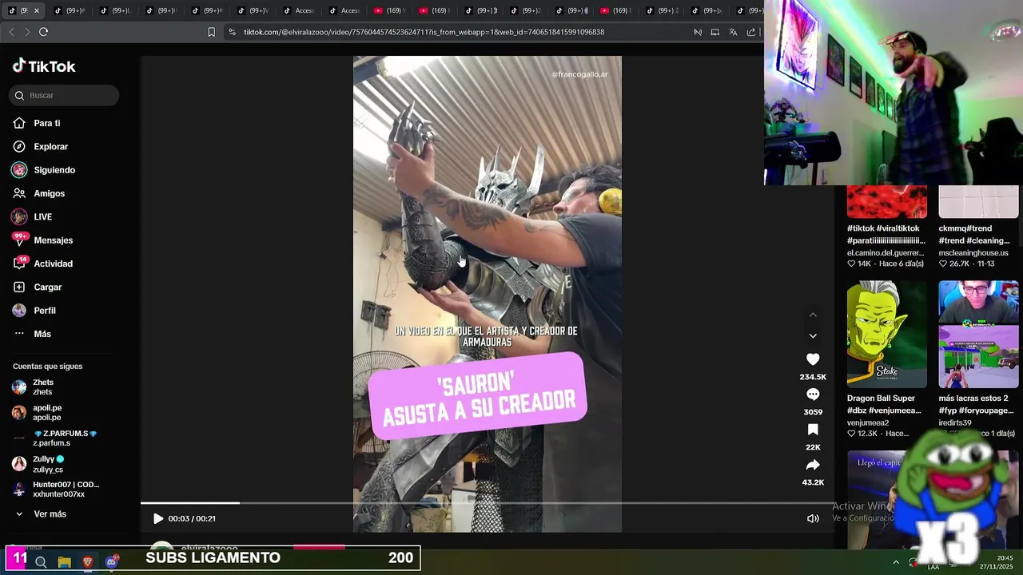Click the mscleaninghouse.us account name

point(973,252)
